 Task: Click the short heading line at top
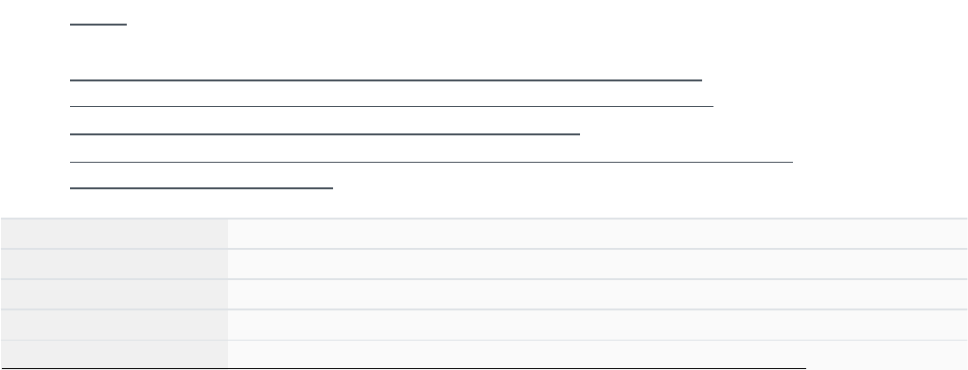pyautogui.click(x=98, y=25)
